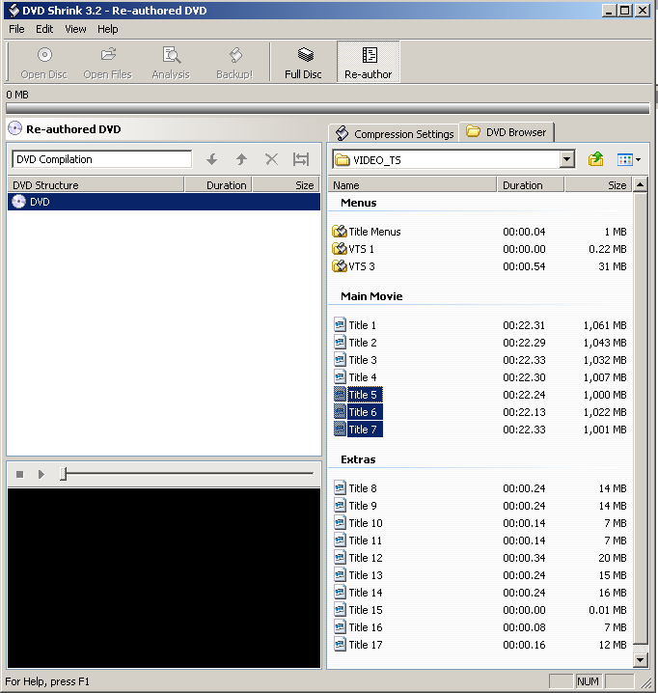Click the DVD Structure column header

[96, 184]
